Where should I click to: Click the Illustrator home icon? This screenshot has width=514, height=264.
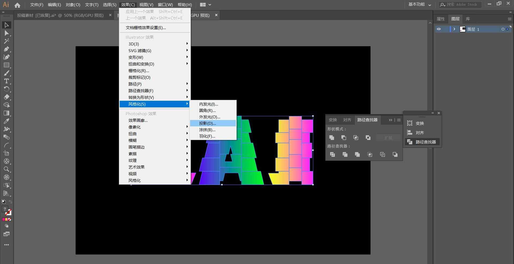coord(17,5)
